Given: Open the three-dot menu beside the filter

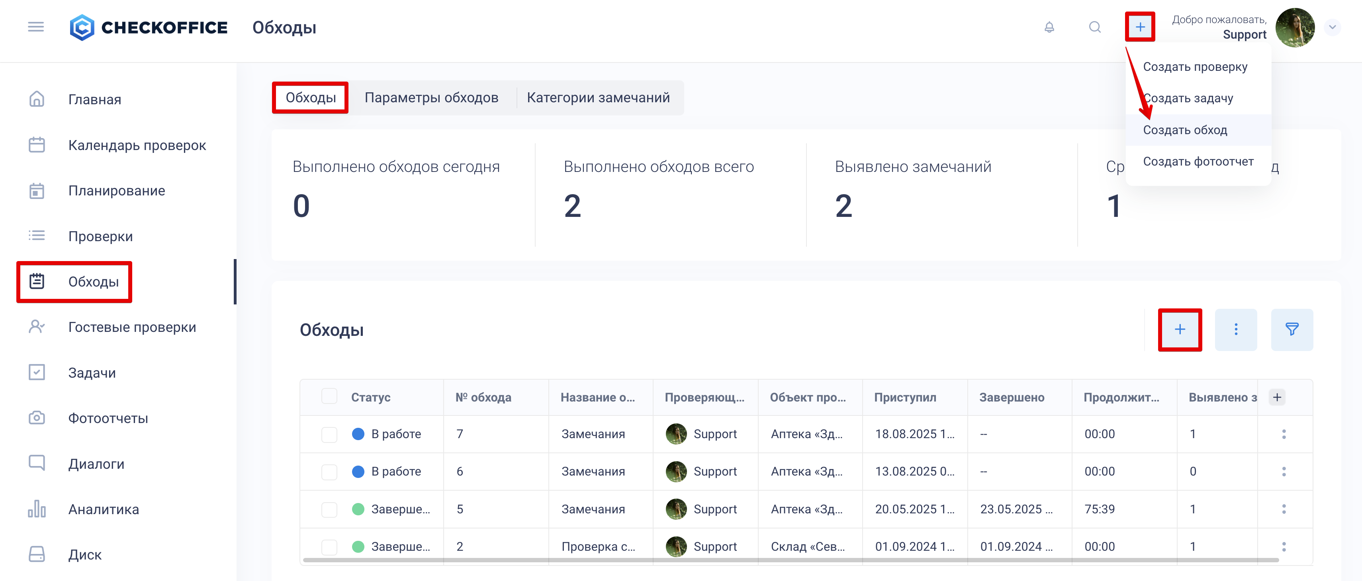Looking at the screenshot, I should (x=1236, y=329).
